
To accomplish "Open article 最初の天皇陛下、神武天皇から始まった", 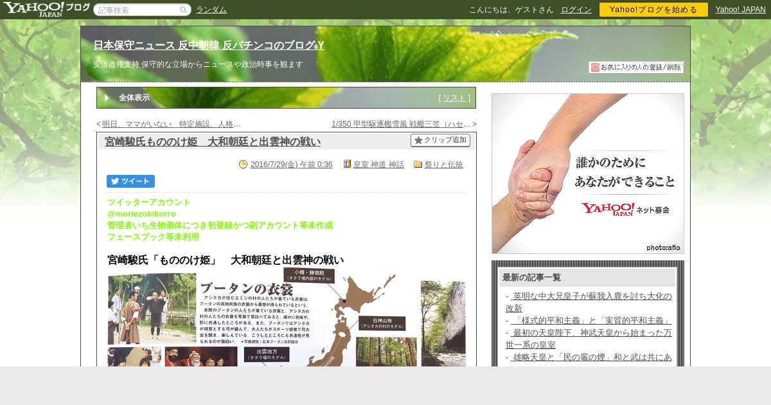I will (x=589, y=339).
